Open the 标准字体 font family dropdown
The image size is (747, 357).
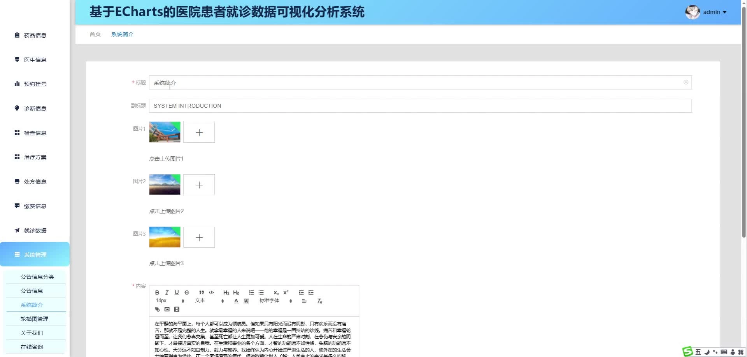pos(275,301)
